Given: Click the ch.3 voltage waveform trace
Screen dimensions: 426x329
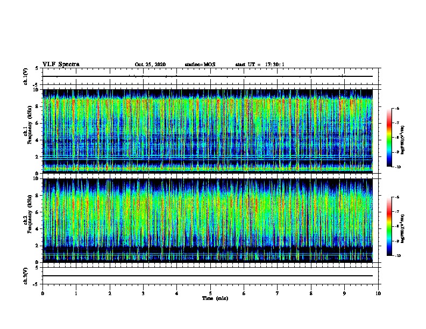Looking at the screenshot, I should [x=208, y=276].
